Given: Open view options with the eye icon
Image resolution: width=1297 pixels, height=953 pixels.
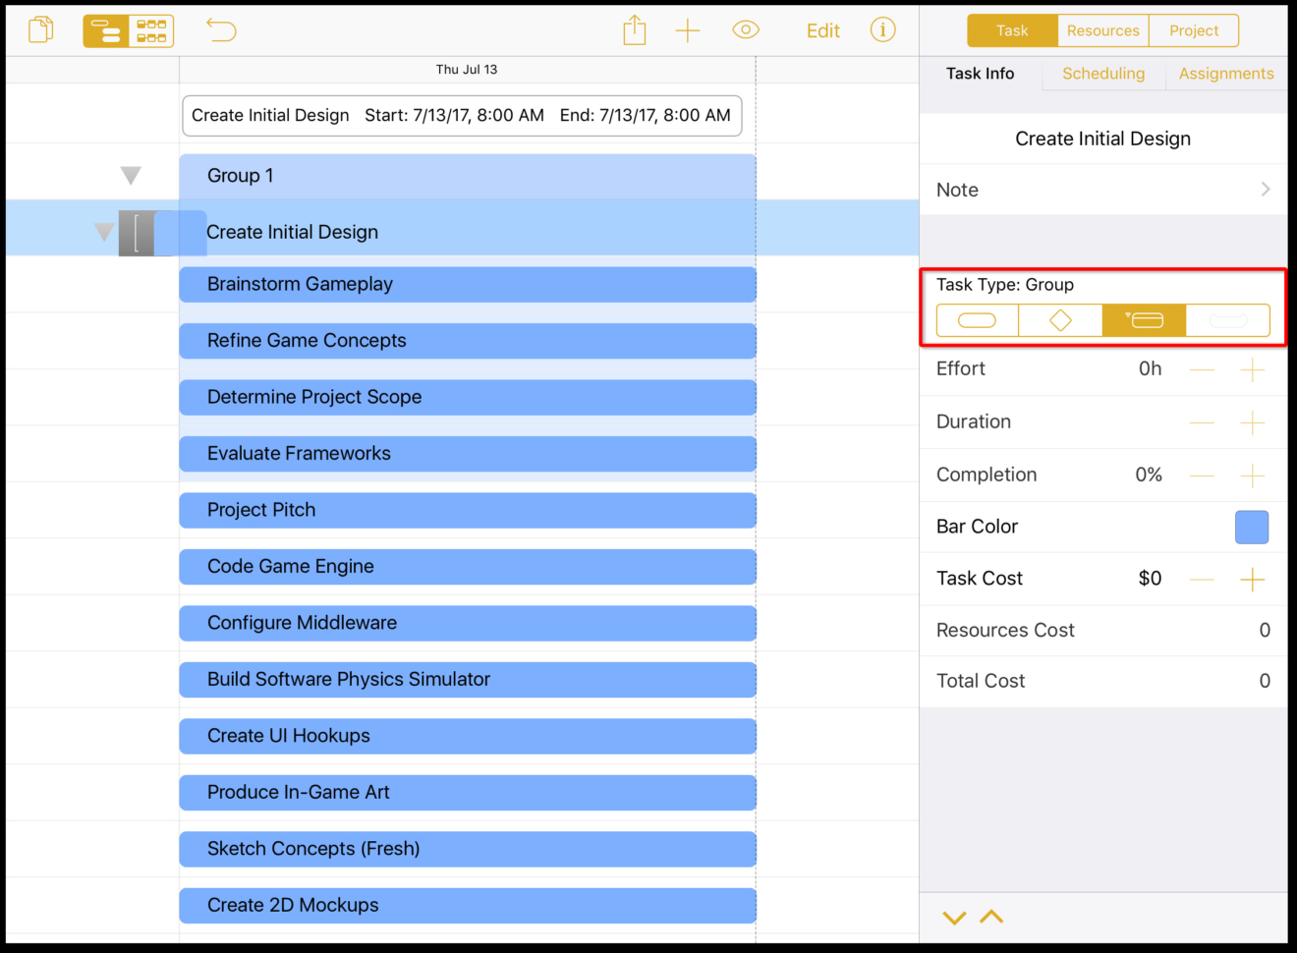Looking at the screenshot, I should [x=745, y=30].
